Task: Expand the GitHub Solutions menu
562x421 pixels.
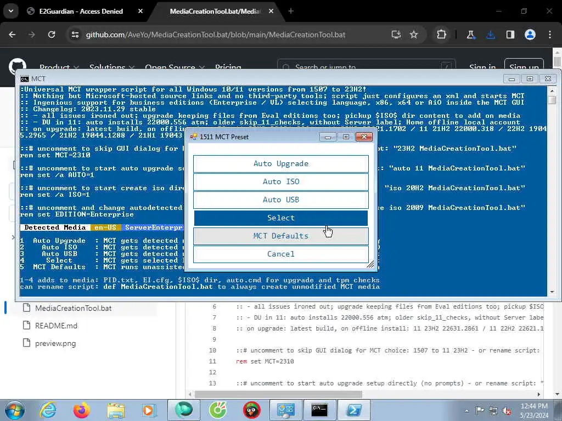Action: [x=112, y=67]
